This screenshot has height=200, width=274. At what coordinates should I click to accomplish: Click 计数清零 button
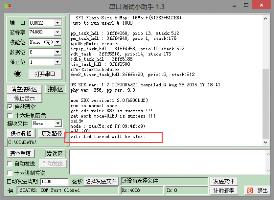tap(224, 190)
